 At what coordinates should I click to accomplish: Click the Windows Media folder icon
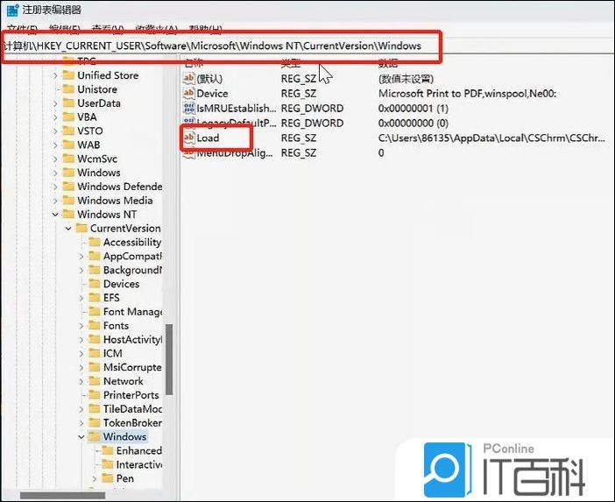(x=68, y=201)
